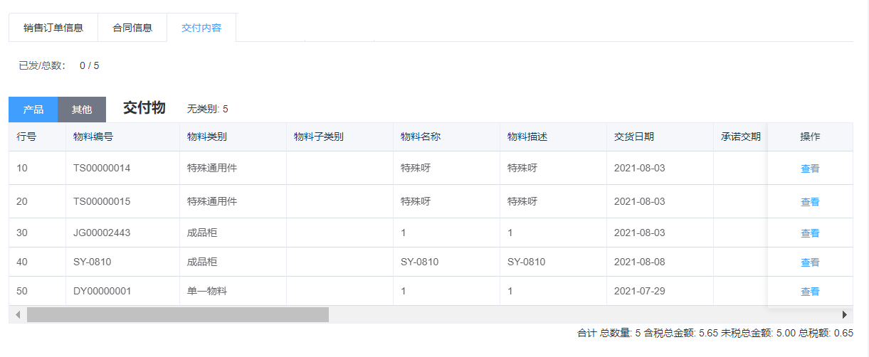Show 产品 deliverables list
This screenshot has width=869, height=357.
(33, 110)
